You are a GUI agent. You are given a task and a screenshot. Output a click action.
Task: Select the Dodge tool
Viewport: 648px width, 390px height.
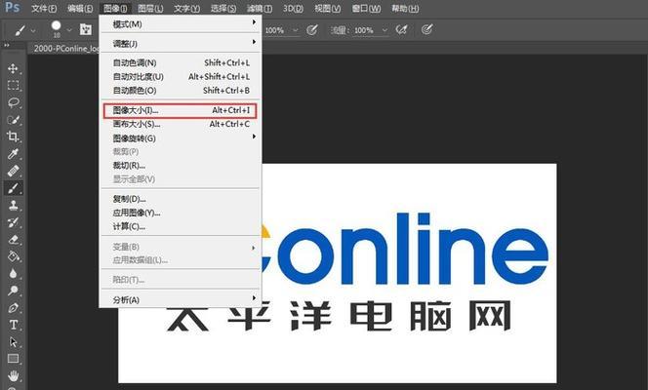click(13, 291)
